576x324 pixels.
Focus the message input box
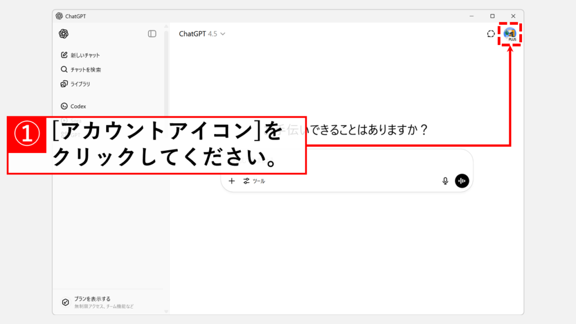pos(346,163)
